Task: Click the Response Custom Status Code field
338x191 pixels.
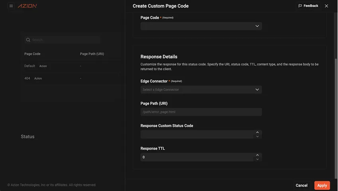Action: 197,134
